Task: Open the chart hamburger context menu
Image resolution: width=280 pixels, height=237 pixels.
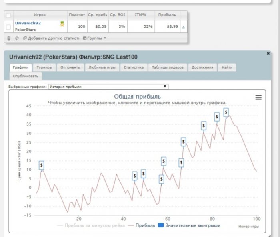Action: pyautogui.click(x=258, y=97)
